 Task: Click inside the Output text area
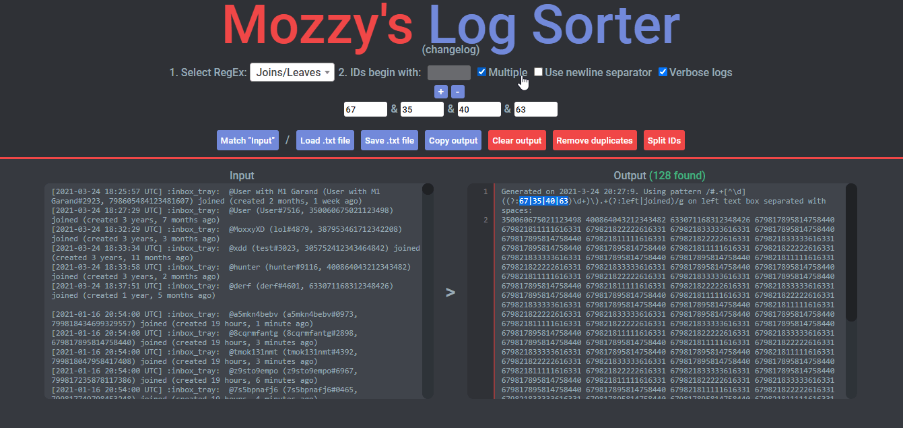click(667, 303)
